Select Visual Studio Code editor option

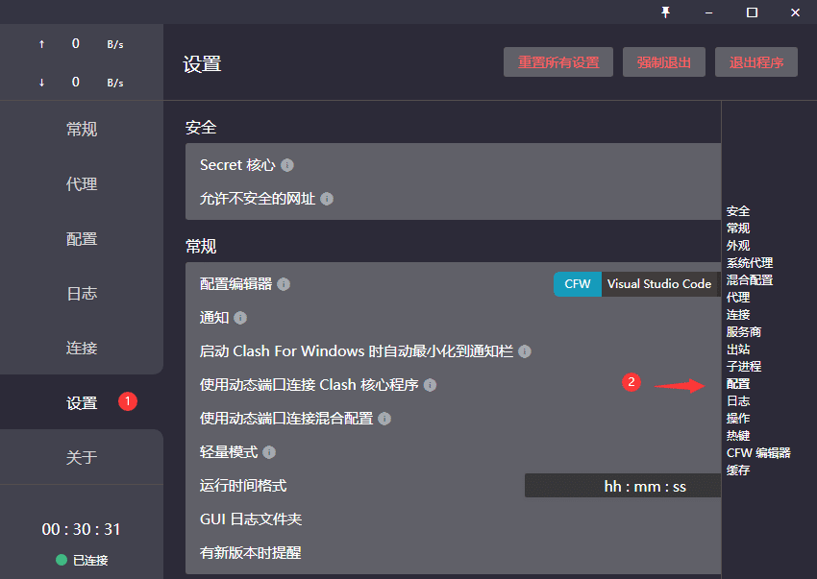point(659,284)
